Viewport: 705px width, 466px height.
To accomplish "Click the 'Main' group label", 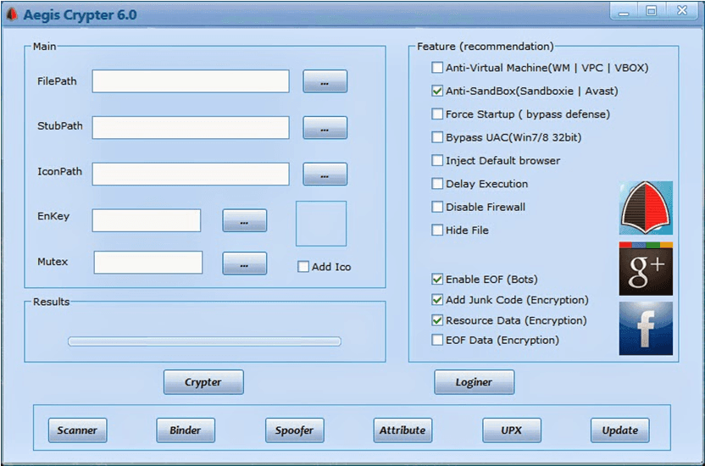I will [x=45, y=47].
